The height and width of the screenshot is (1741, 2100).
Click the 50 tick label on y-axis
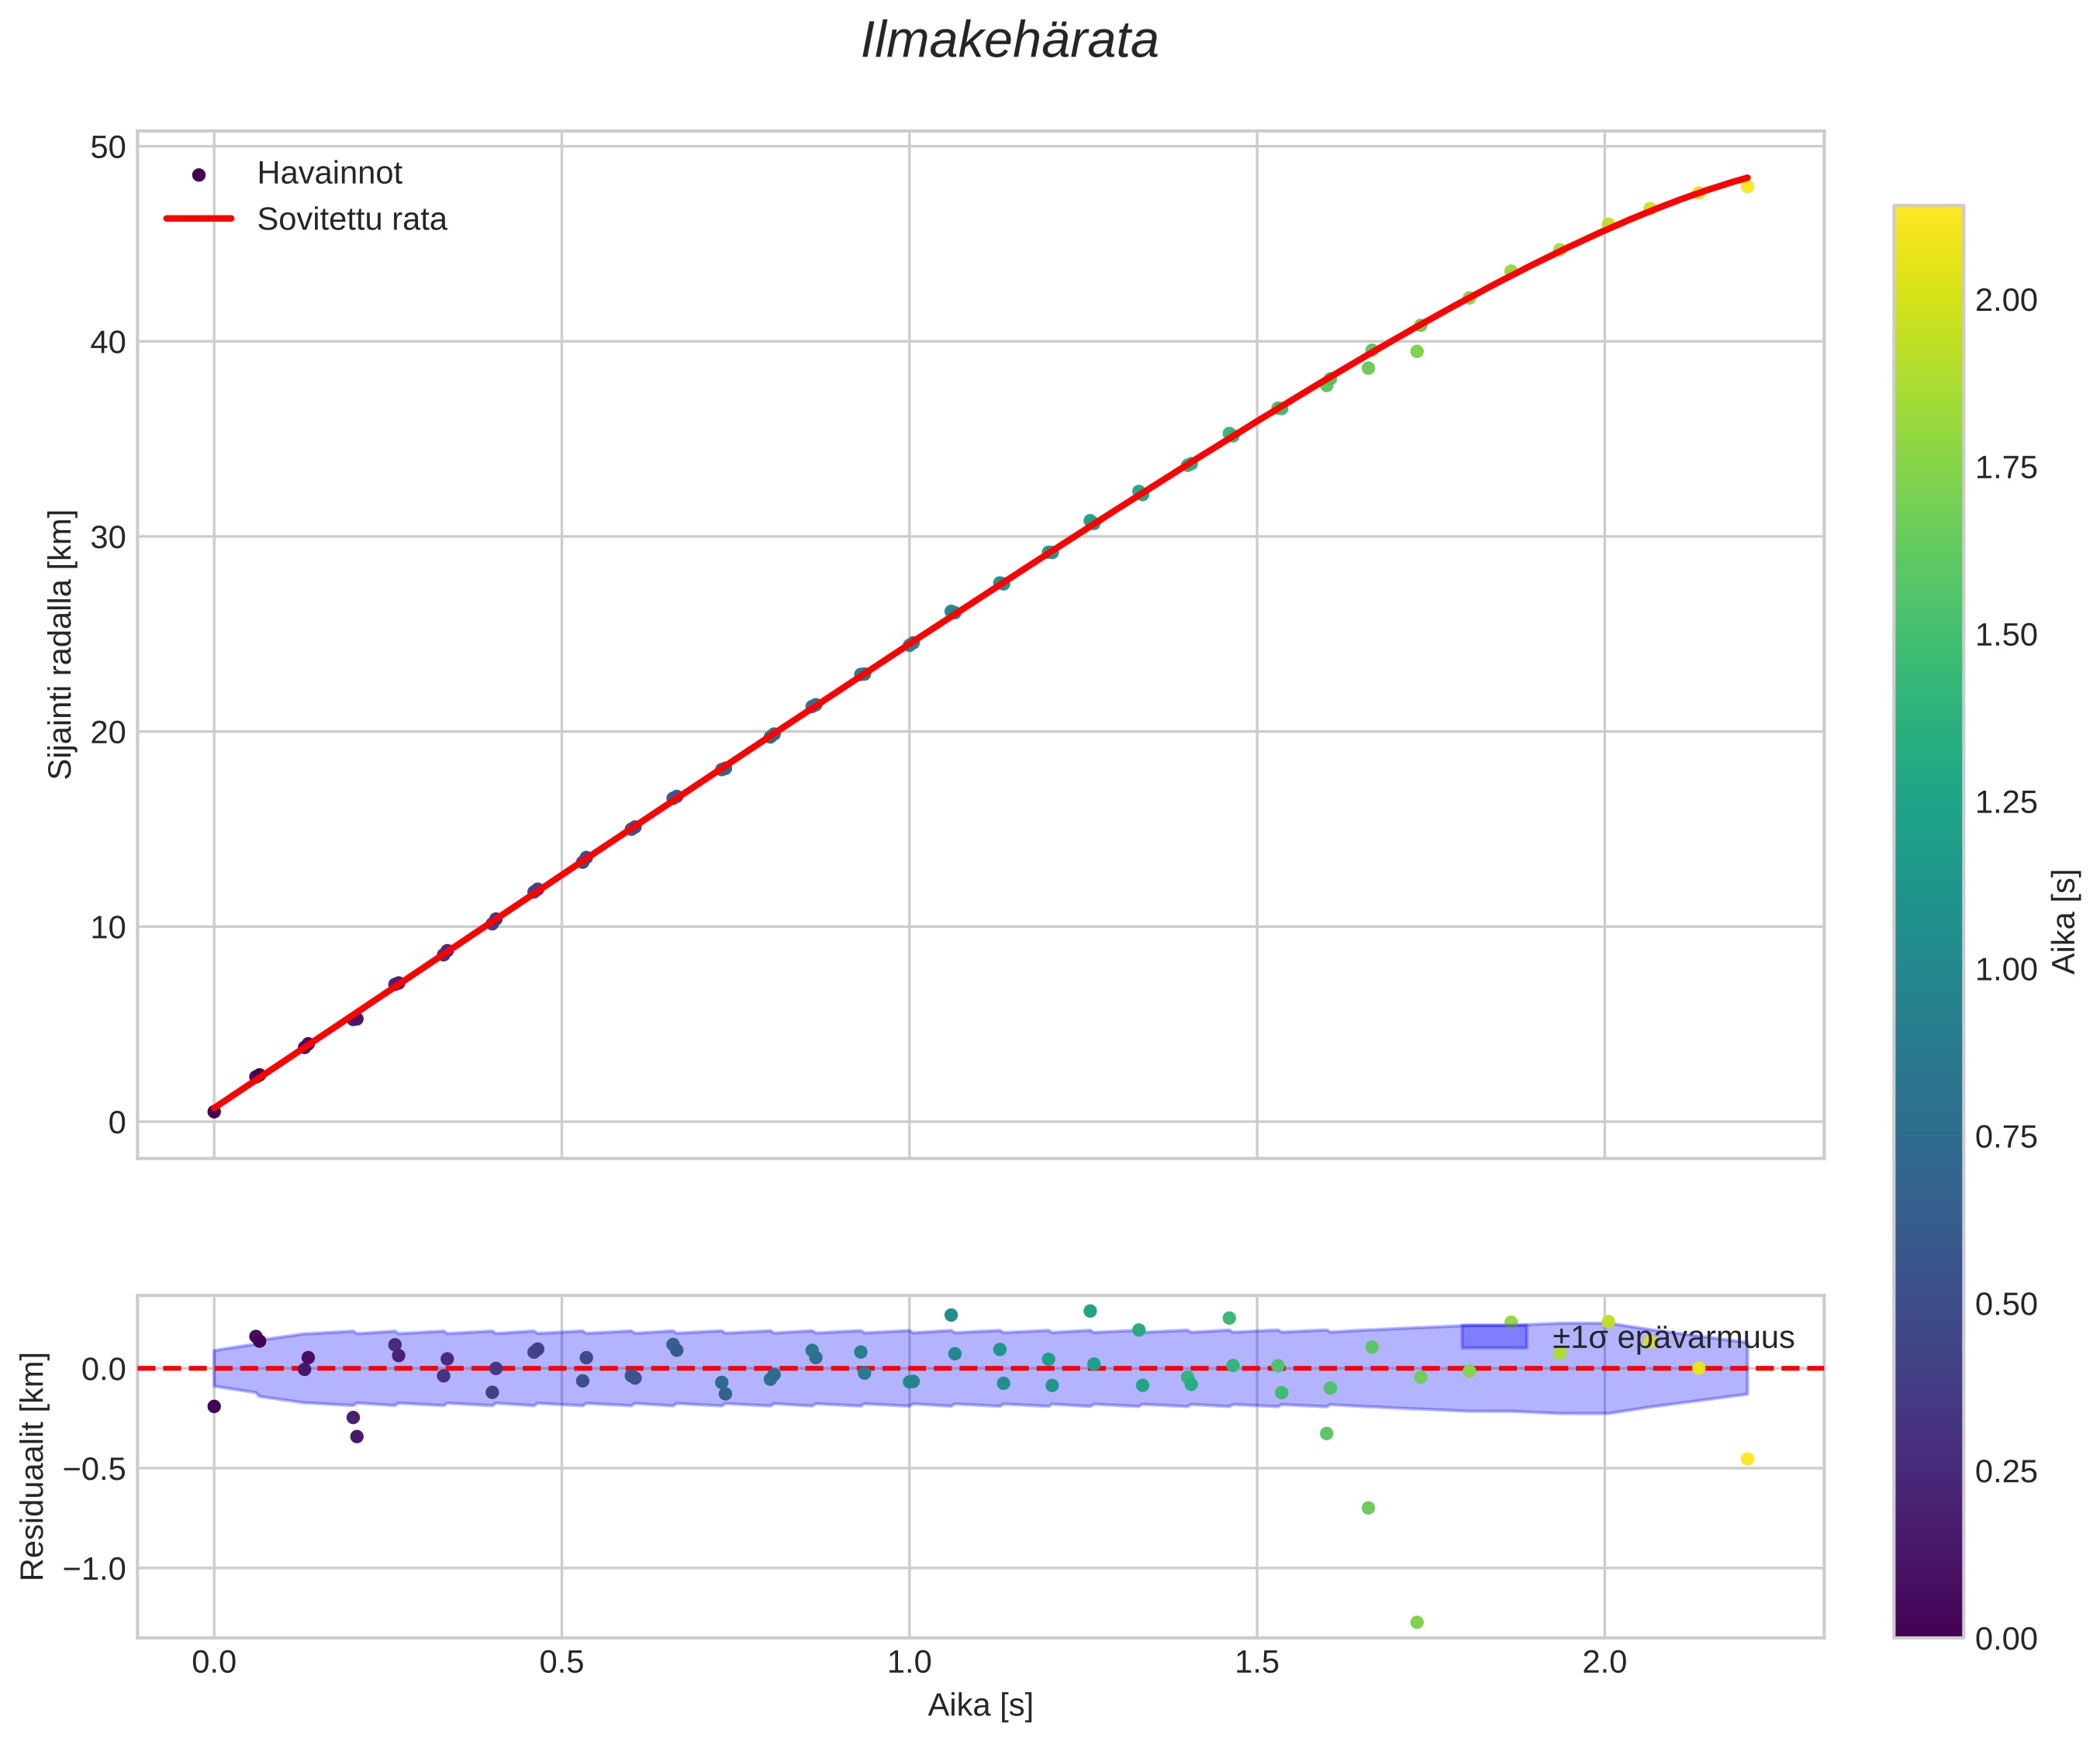click(108, 148)
